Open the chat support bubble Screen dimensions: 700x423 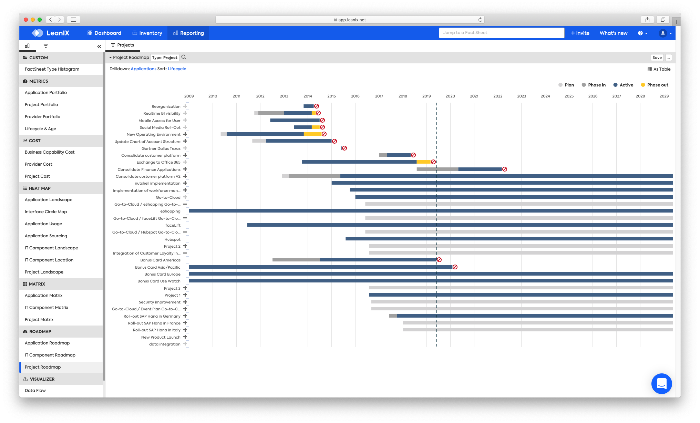pos(661,383)
